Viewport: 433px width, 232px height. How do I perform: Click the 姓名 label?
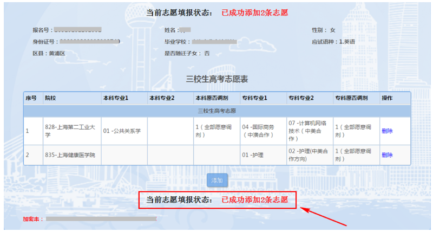170,30
